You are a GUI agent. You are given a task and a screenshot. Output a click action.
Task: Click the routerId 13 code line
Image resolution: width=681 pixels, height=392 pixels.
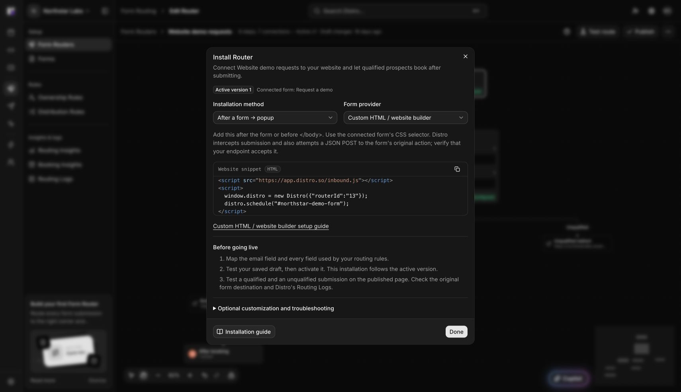pos(295,196)
